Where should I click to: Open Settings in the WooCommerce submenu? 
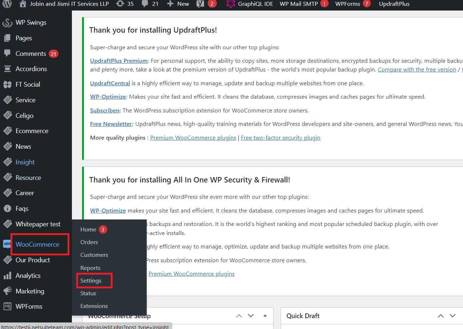[91, 281]
